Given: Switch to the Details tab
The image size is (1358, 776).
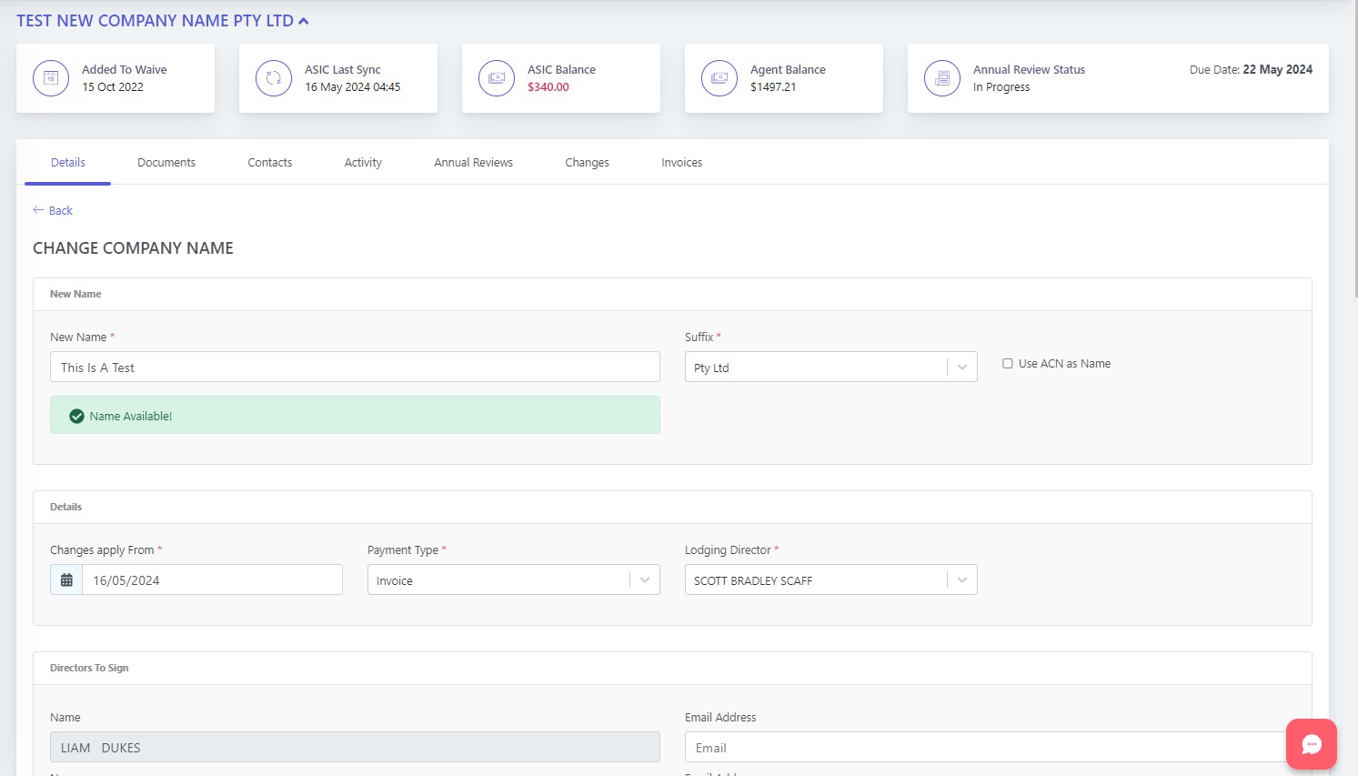Looking at the screenshot, I should 68,163.
